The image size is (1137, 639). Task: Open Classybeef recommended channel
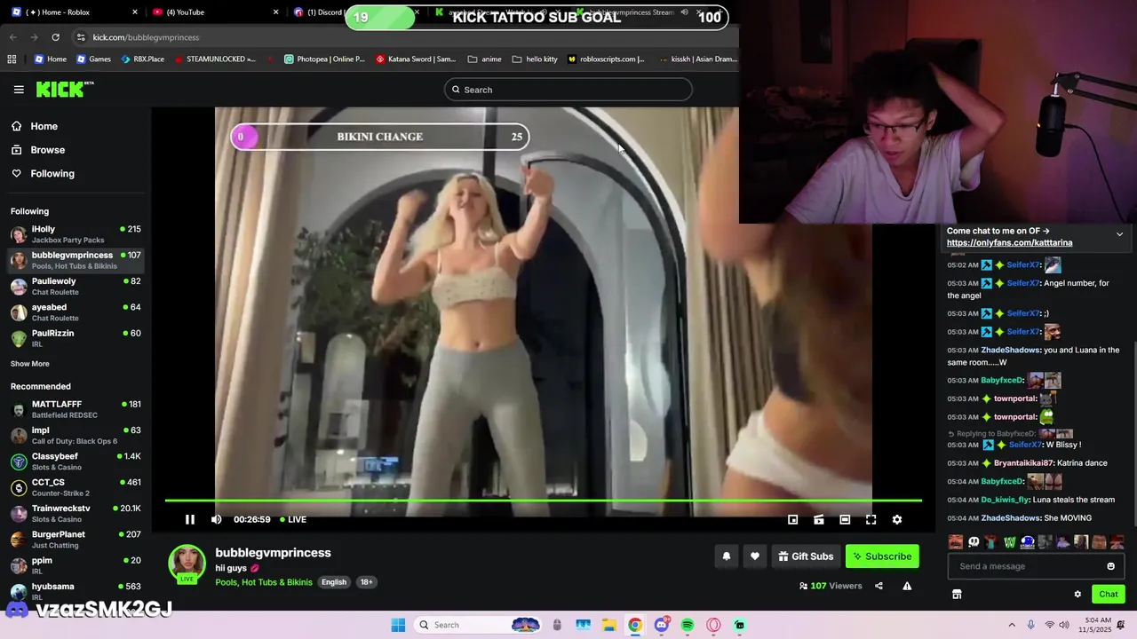point(76,461)
